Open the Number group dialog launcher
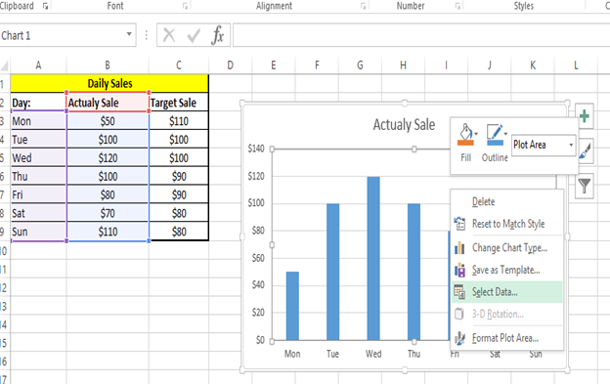Viewport: 610px width, 384px height. (457, 6)
